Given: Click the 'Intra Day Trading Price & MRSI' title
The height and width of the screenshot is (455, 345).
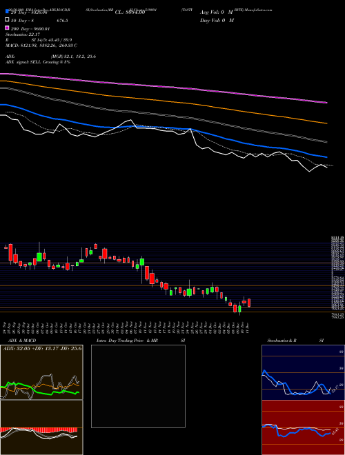Looking at the screenshot, I should click(x=141, y=341).
